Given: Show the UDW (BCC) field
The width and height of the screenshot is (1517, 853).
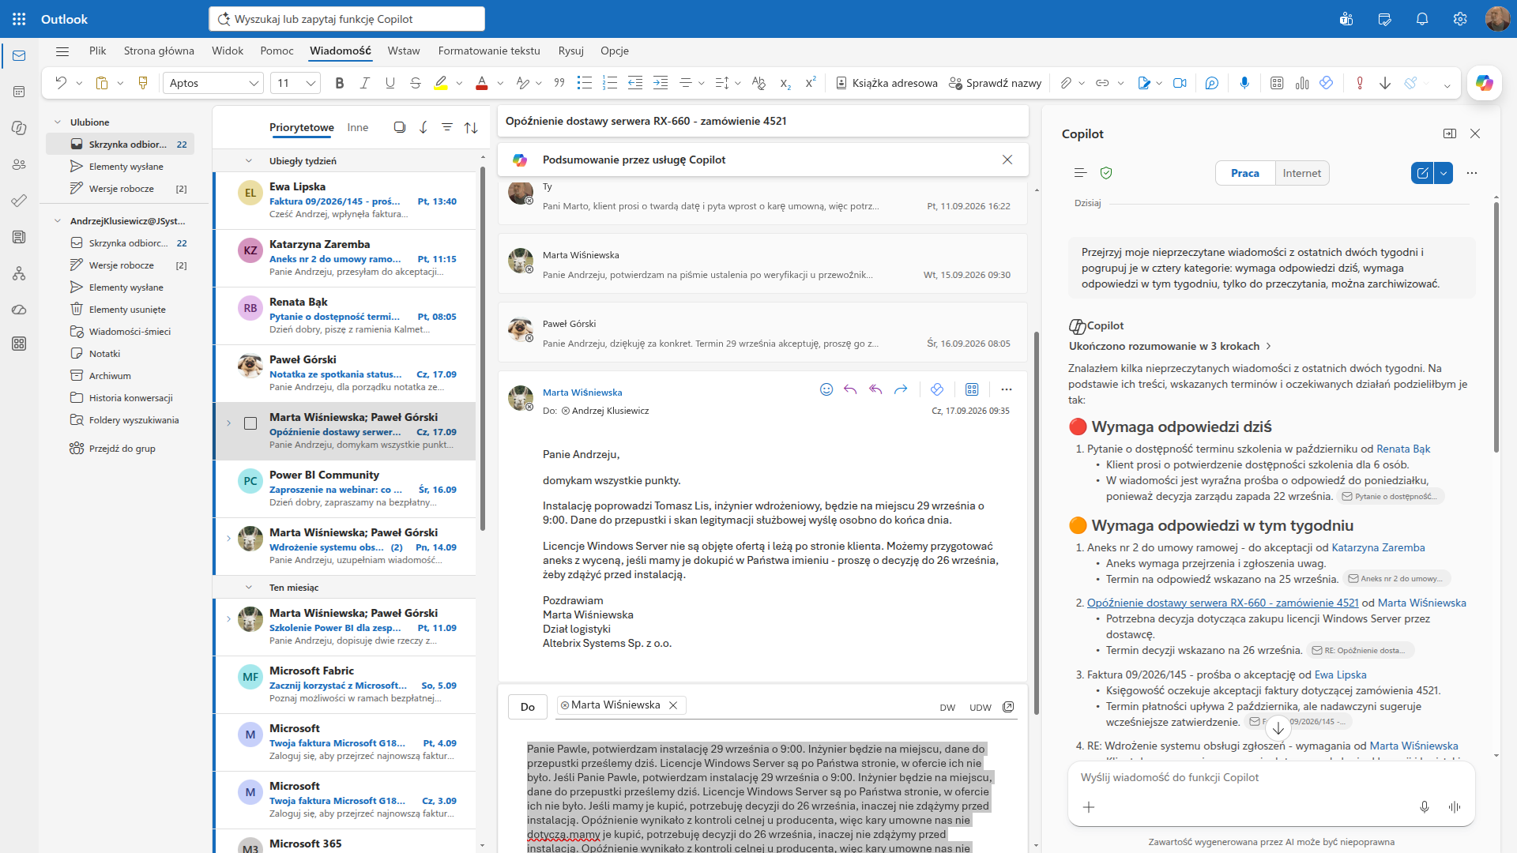Looking at the screenshot, I should (981, 708).
